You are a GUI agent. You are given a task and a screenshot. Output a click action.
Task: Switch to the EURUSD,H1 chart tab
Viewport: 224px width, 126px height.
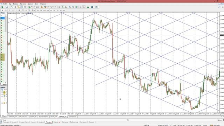tap(72, 117)
